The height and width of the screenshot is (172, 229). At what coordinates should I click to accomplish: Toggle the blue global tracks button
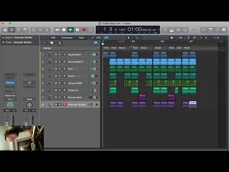(95, 43)
